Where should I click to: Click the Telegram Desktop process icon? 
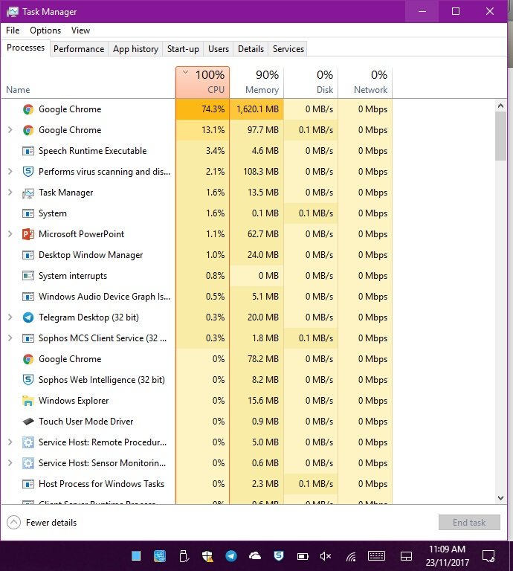coord(28,317)
